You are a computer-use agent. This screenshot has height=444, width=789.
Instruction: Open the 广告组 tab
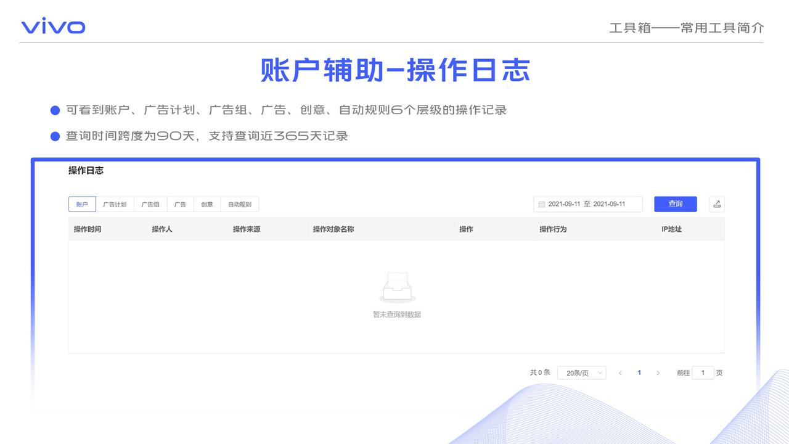(x=150, y=204)
